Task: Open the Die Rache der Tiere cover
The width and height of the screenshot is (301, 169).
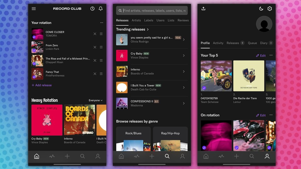Action: pyautogui.click(x=249, y=76)
